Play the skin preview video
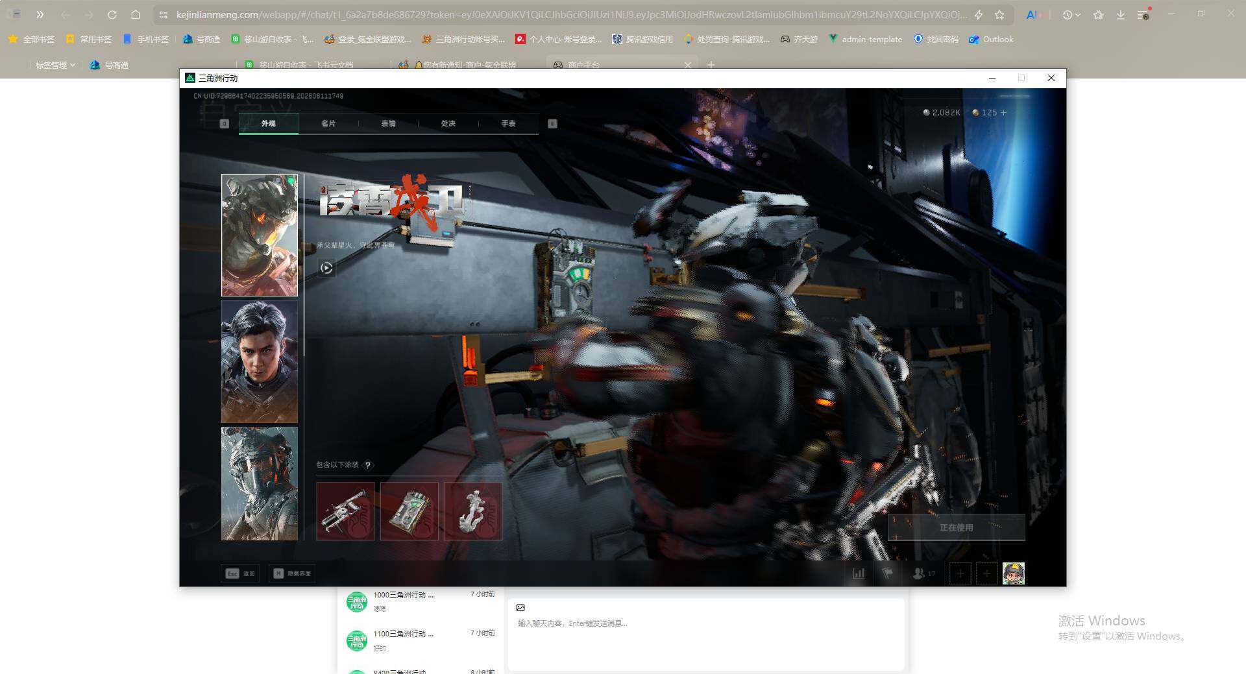Viewport: 1246px width, 674px height. coord(326,267)
